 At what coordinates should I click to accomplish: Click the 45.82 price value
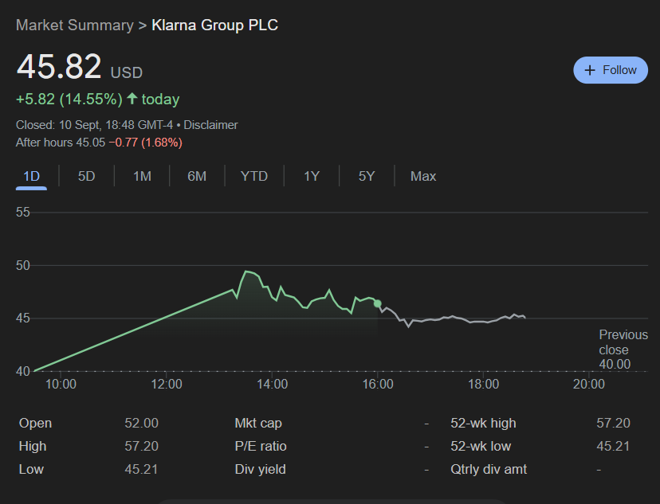point(59,66)
